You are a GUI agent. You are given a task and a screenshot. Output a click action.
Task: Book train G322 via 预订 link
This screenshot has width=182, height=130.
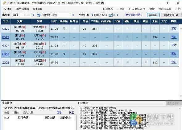coord(174,28)
